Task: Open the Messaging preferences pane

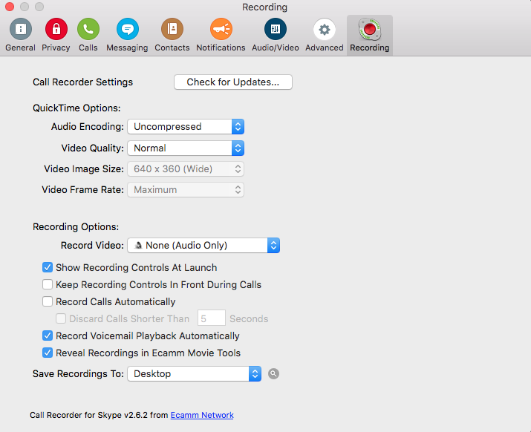Action: click(x=127, y=35)
